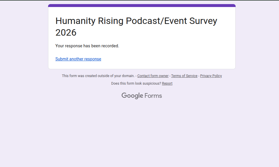Click the Does this form look suspicious text
The width and height of the screenshot is (279, 167).
[136, 83]
